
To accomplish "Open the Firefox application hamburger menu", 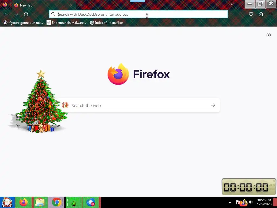I will [271, 14].
